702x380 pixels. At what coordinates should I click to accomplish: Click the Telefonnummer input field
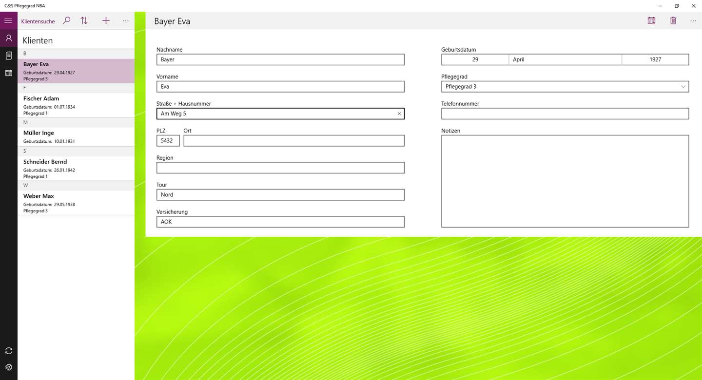point(565,114)
